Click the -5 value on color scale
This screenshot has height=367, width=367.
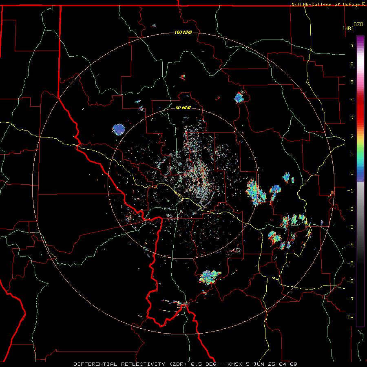(x=350, y=263)
